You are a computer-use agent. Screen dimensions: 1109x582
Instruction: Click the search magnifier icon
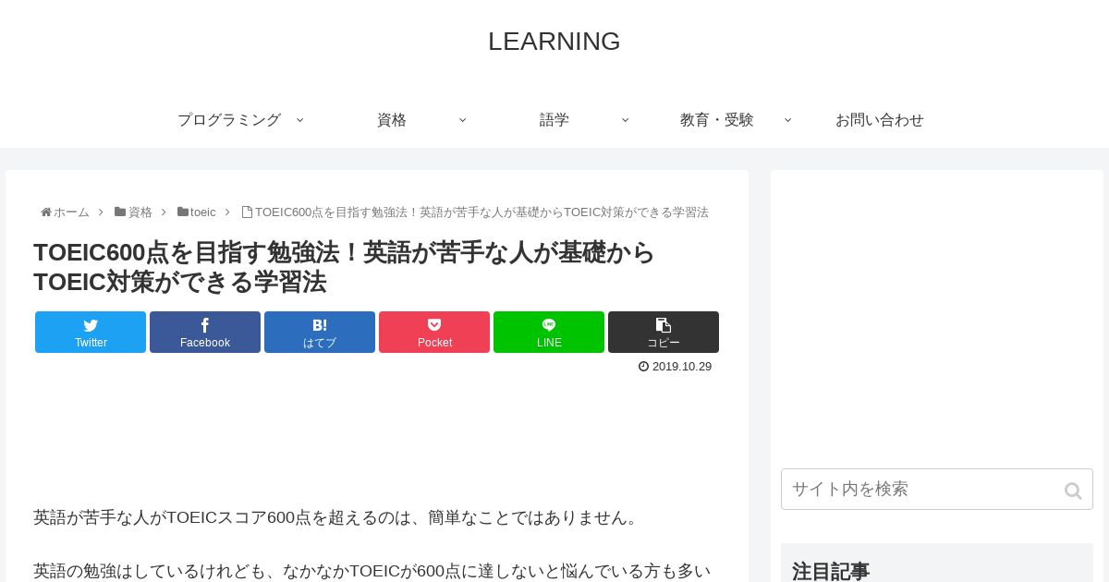tap(1073, 491)
